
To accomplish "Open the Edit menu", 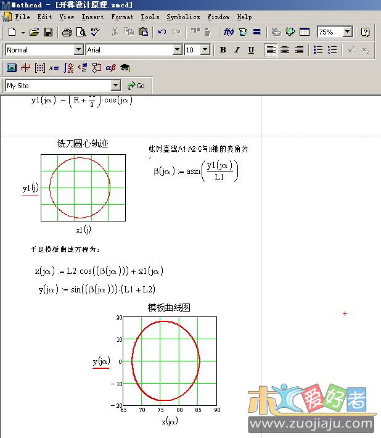I will pyautogui.click(x=44, y=17).
